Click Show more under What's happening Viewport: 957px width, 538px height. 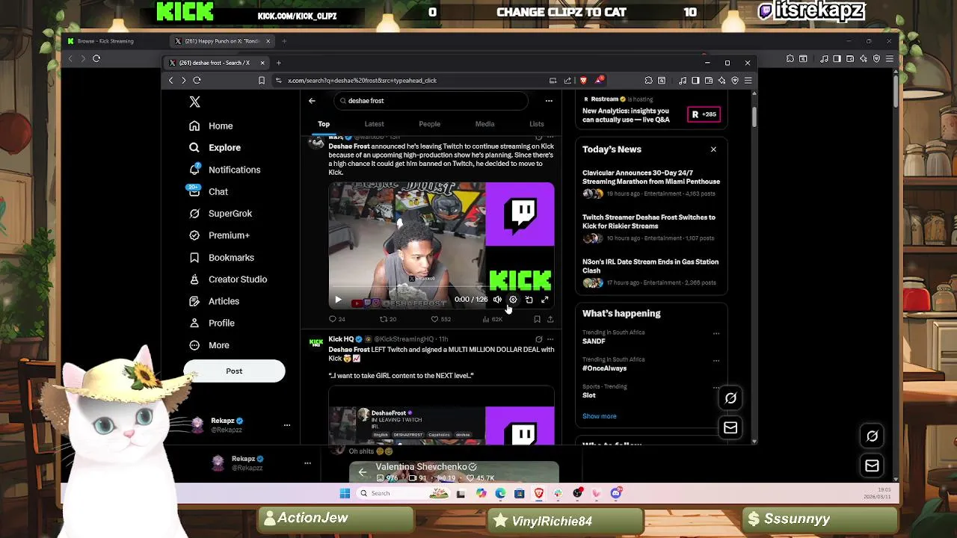[x=600, y=416]
